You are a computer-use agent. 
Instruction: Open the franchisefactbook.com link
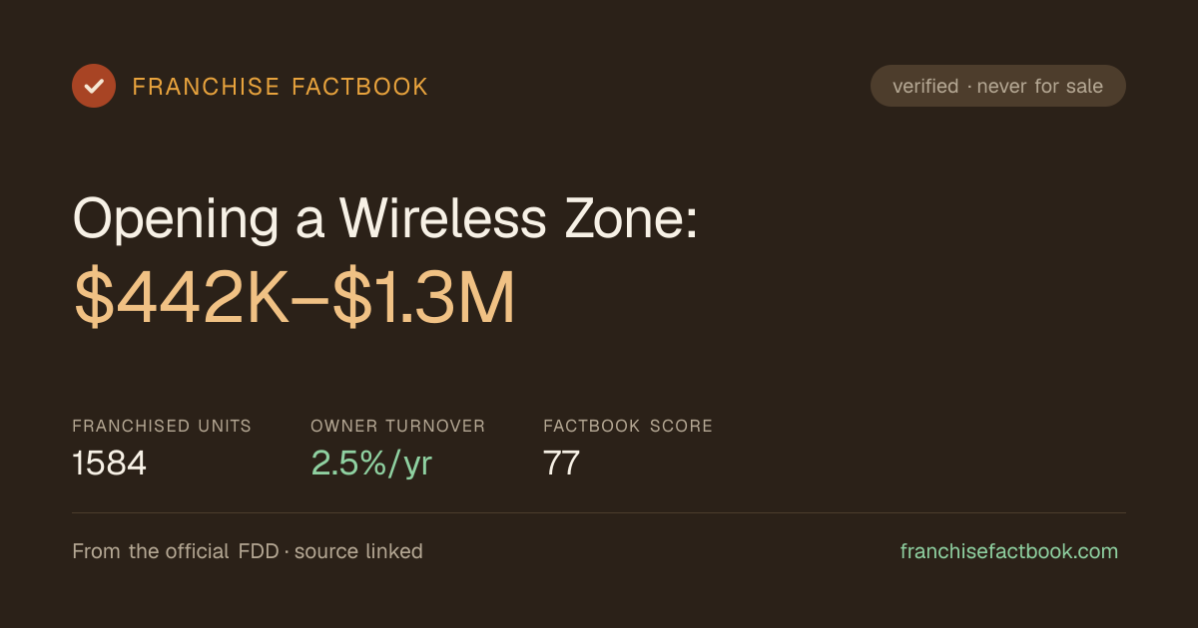pyautogui.click(x=1009, y=551)
